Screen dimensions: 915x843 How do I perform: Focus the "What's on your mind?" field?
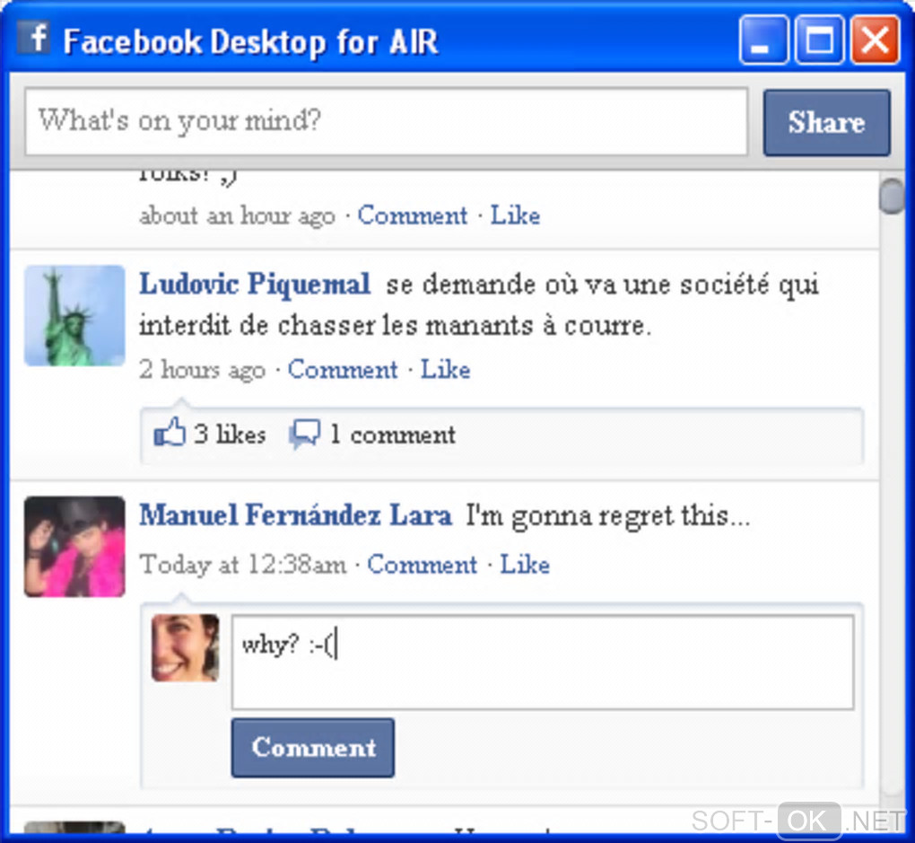[386, 121]
